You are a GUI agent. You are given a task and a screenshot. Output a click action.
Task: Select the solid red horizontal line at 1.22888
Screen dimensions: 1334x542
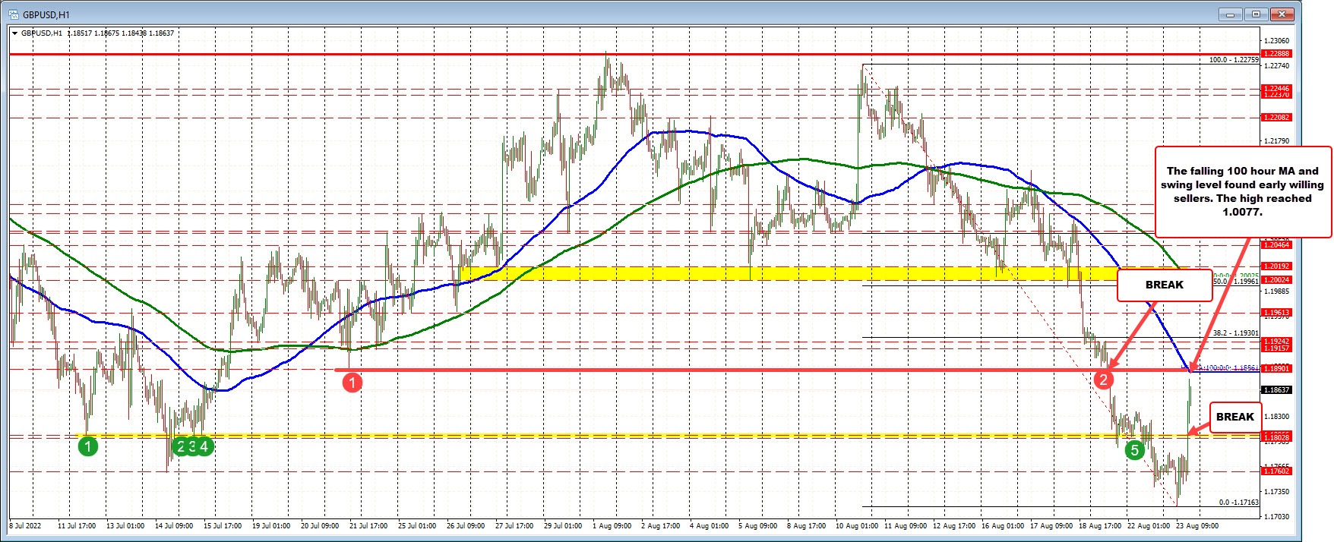[x=634, y=55]
